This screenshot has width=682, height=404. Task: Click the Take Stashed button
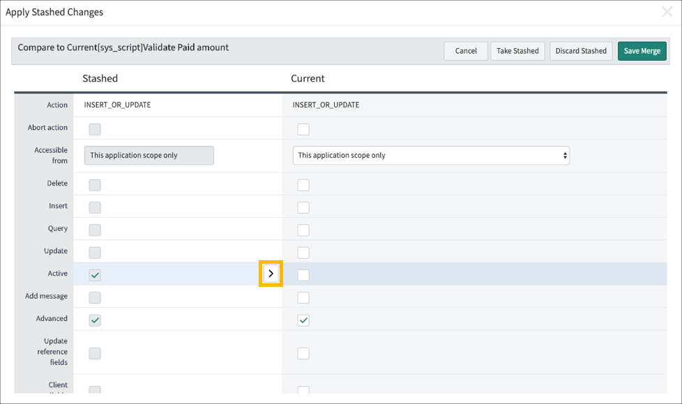point(517,50)
